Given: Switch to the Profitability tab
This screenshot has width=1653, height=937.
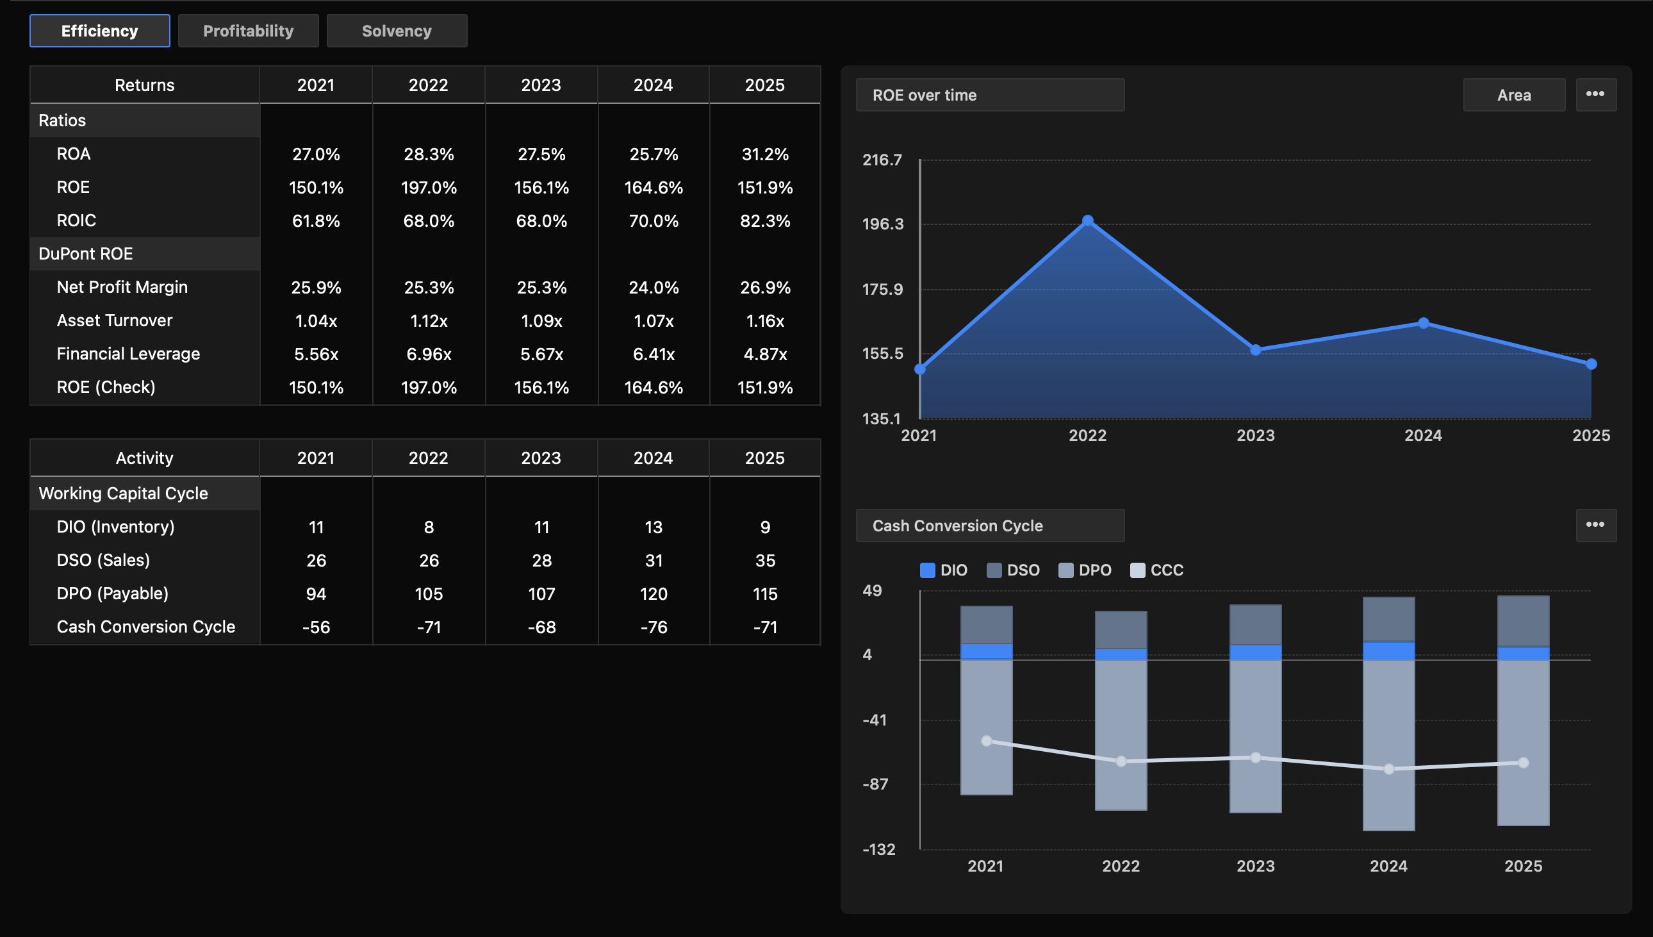Looking at the screenshot, I should (249, 30).
